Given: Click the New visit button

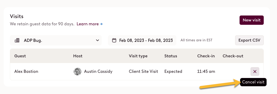Looking at the screenshot, I should click(x=252, y=20).
